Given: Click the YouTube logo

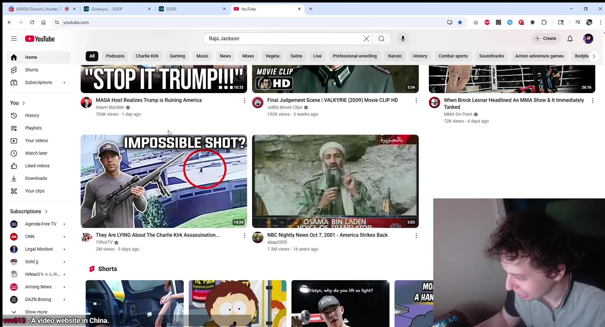Looking at the screenshot, I should [40, 39].
